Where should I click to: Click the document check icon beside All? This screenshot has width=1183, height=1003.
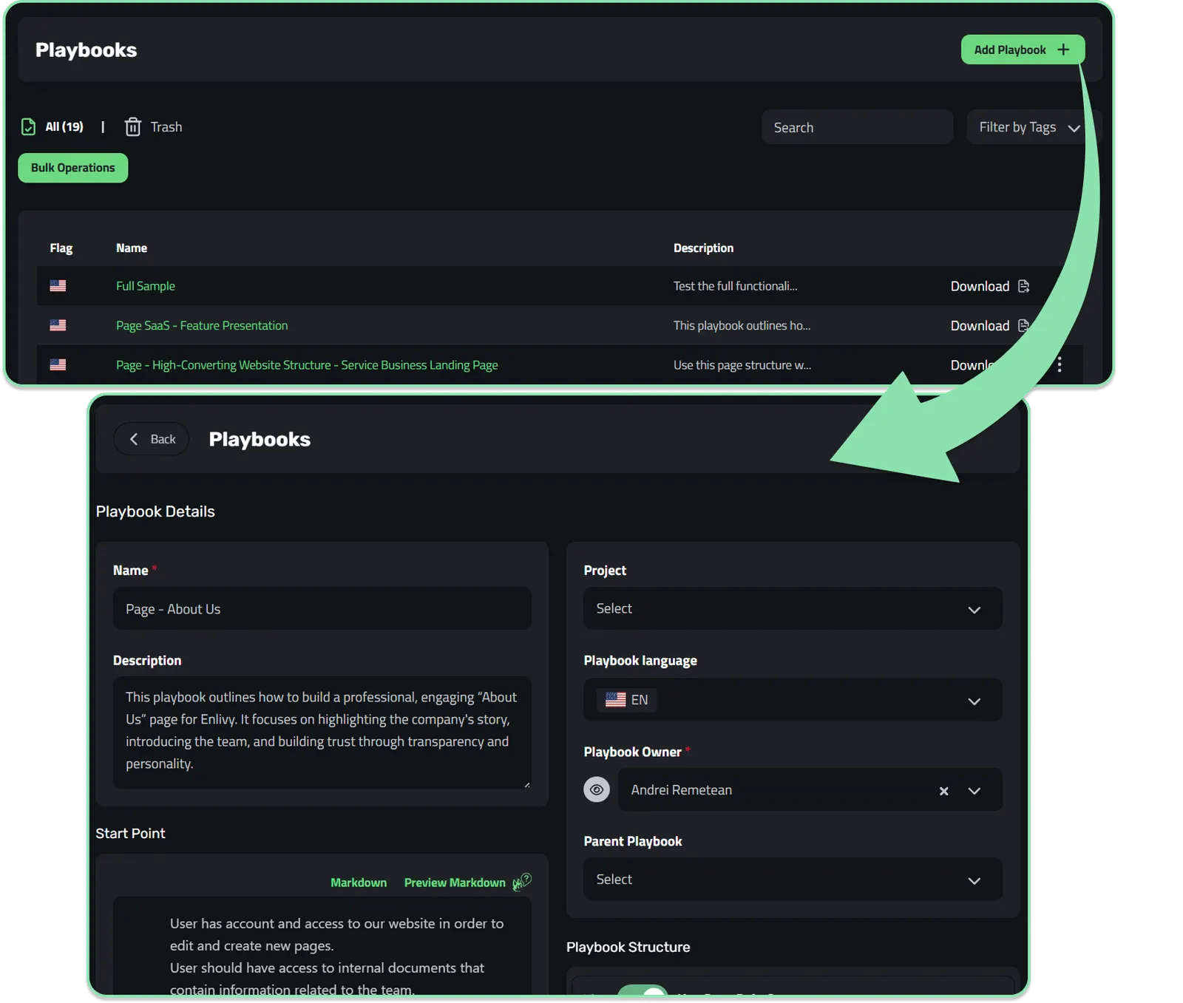(28, 127)
